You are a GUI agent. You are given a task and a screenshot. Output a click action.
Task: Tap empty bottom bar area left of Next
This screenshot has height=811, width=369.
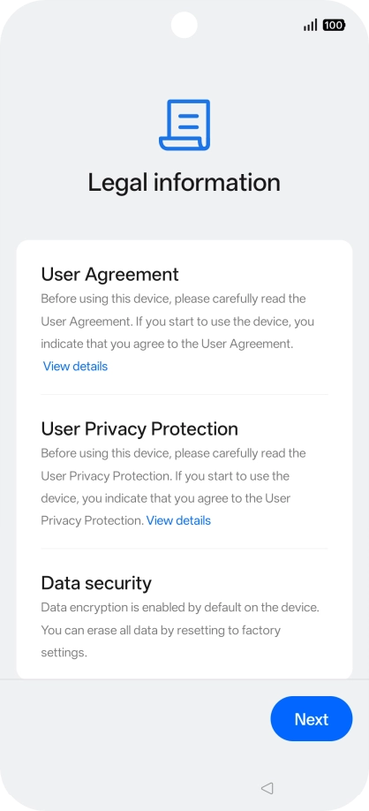134,719
